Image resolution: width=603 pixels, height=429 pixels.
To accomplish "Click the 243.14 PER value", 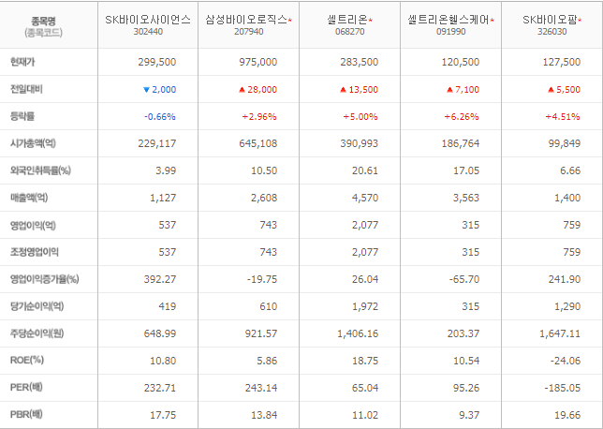I will (x=261, y=388).
